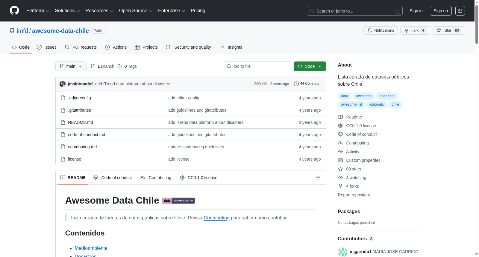Open the Issues tab
Screen dimensions: 479x257
coord(47,47)
